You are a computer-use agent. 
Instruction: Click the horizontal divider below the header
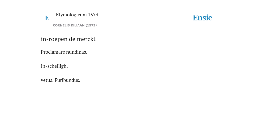[129, 29]
